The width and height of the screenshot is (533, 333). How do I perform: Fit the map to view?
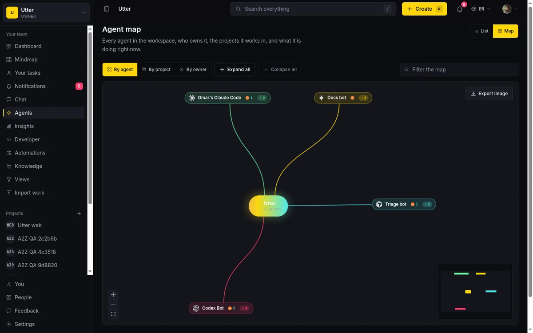(113, 314)
